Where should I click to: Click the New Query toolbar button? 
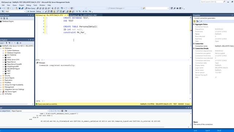click(30, 8)
